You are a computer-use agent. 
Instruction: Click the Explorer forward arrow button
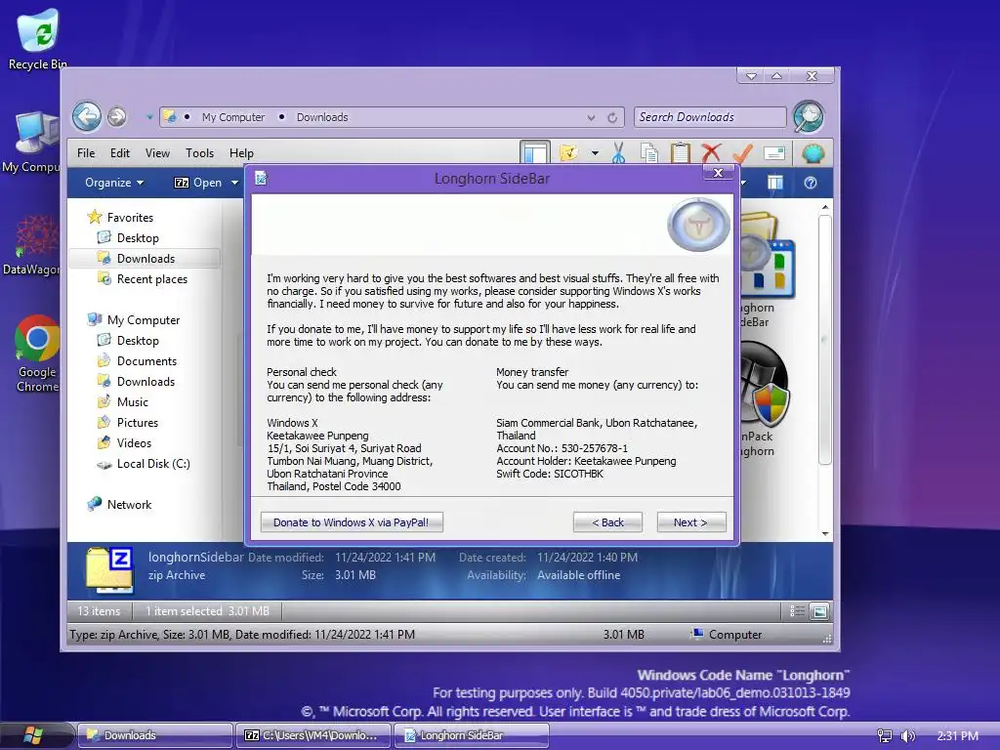(x=117, y=117)
